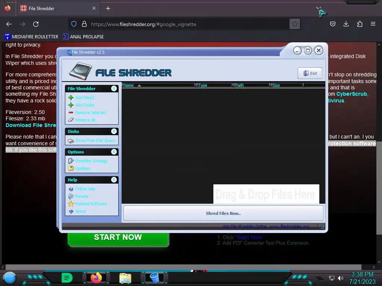Sort the list by Name column
Screen dimensions: 382x286
159,85
